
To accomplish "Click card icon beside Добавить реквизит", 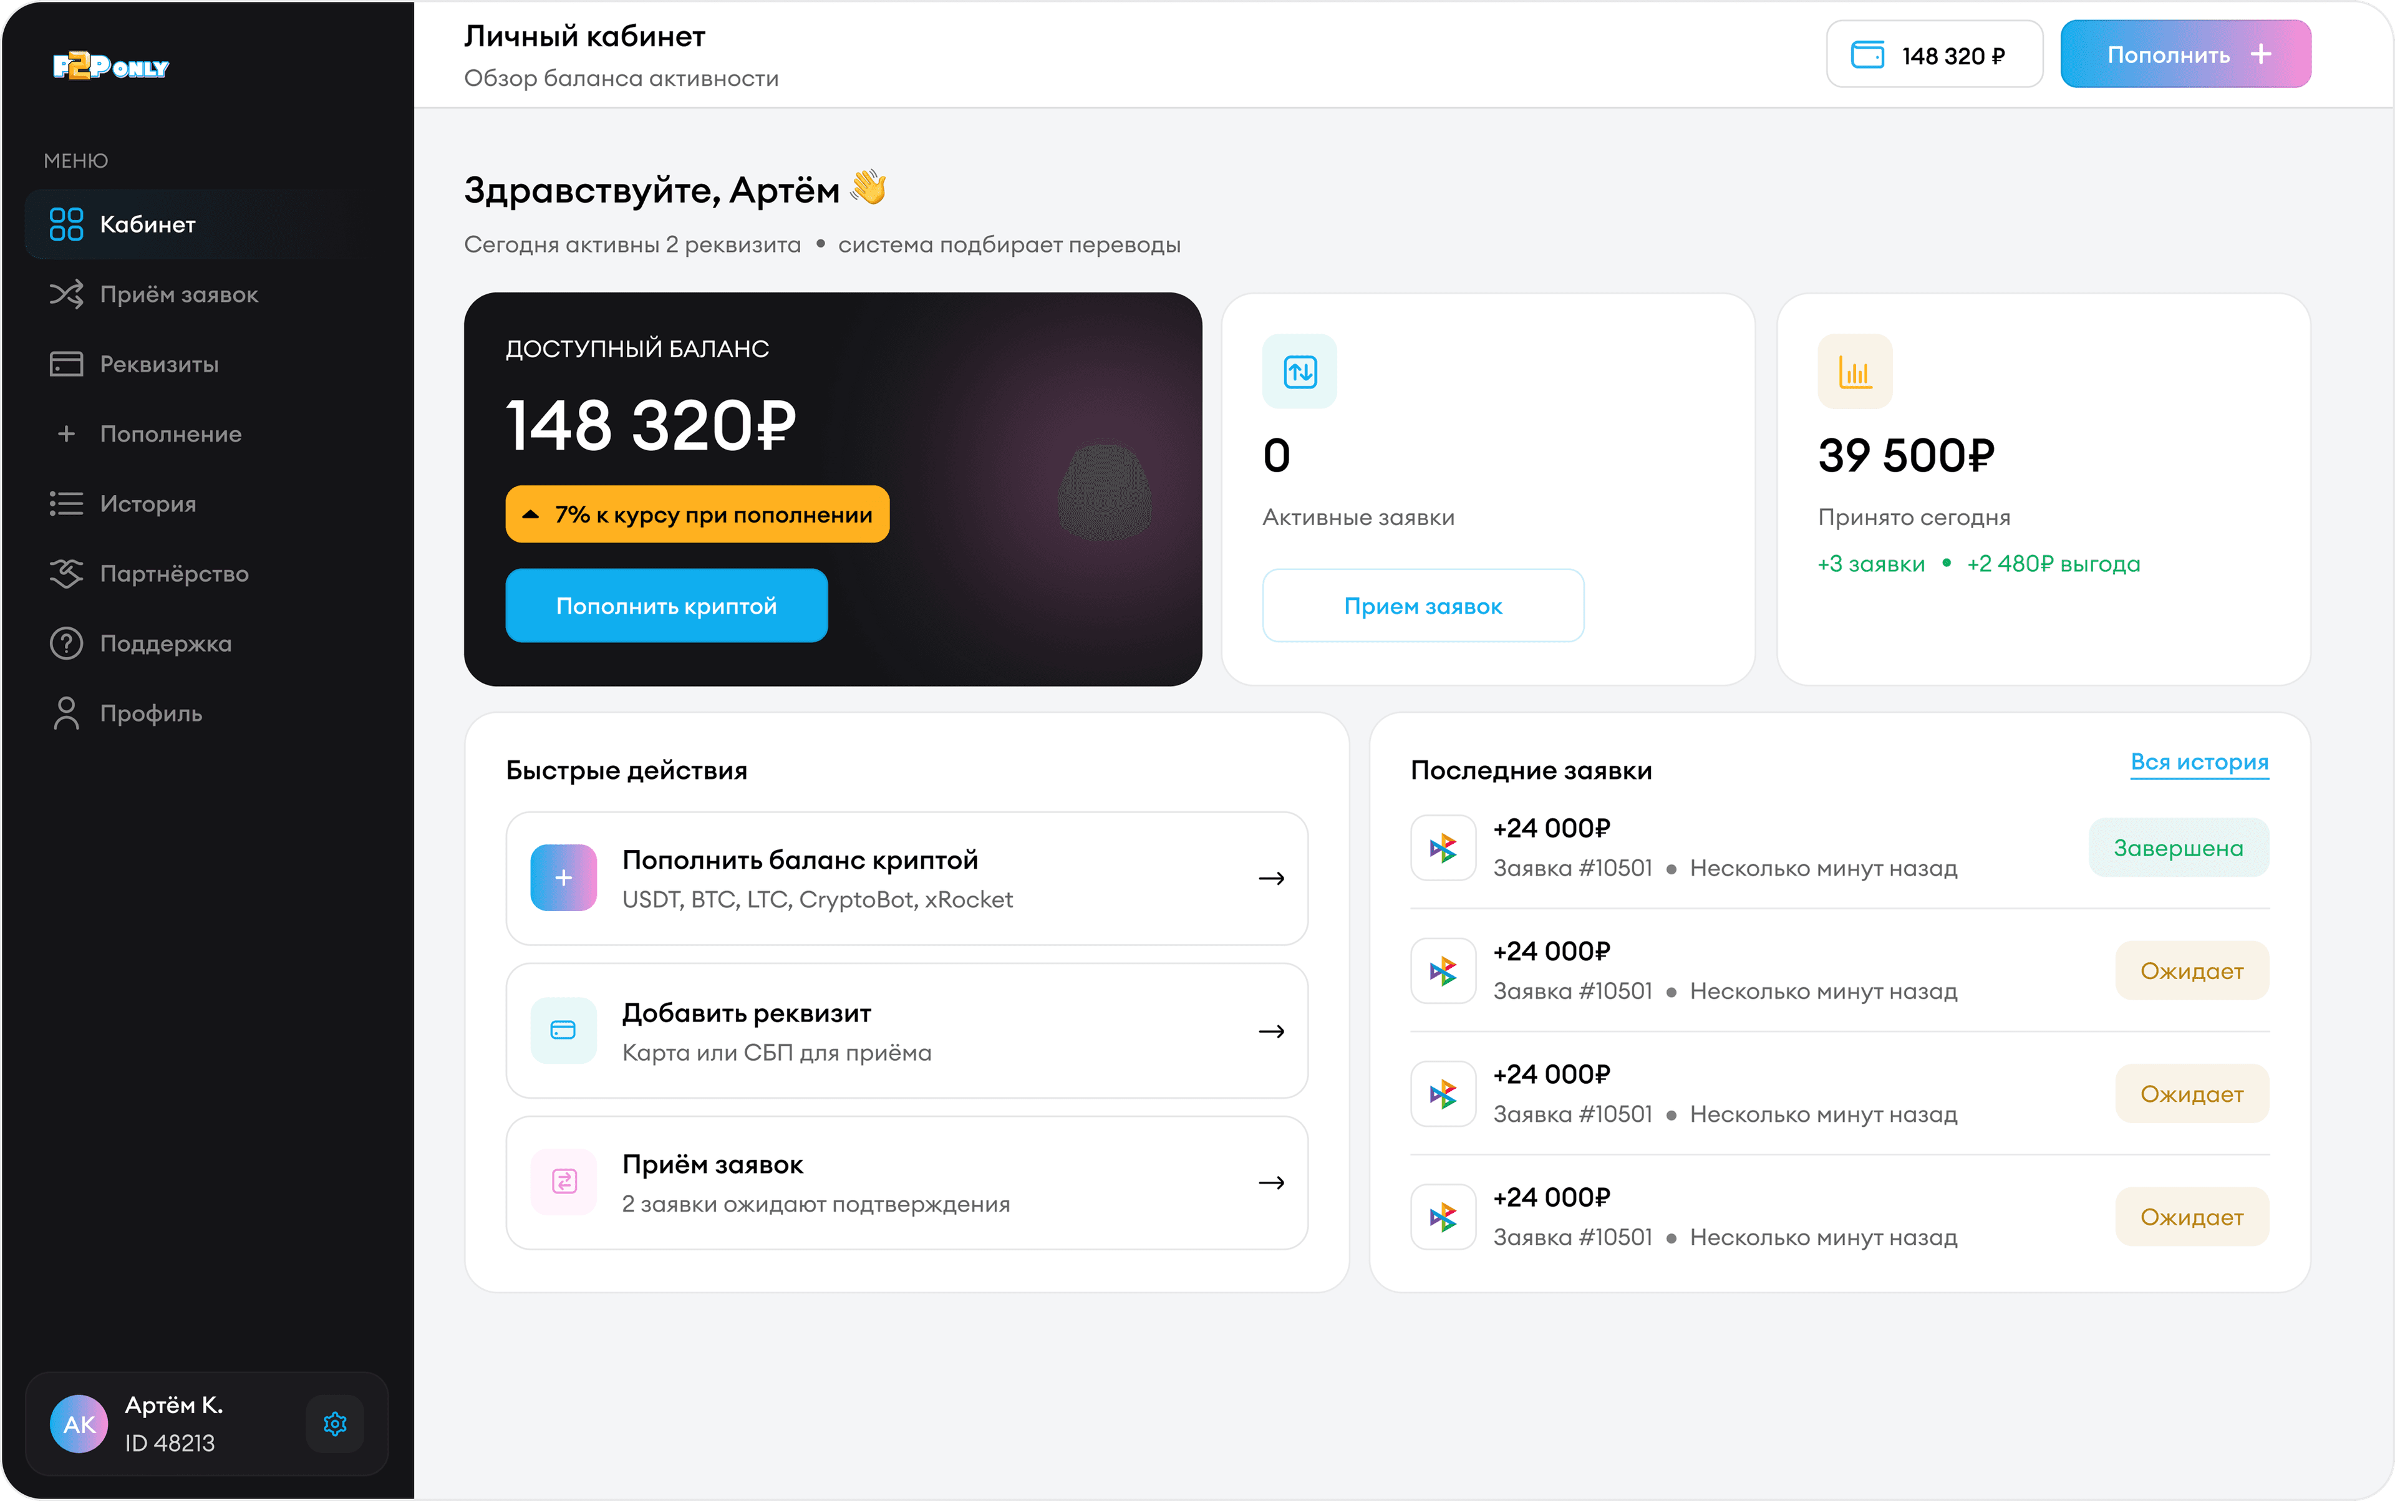I will [563, 1030].
